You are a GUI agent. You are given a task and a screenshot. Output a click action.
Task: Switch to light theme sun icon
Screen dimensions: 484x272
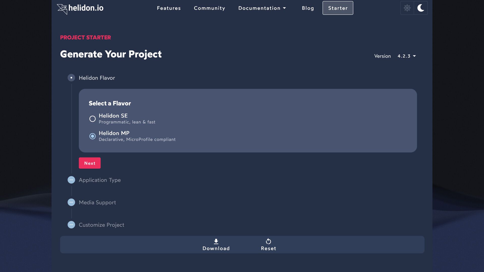pos(407,8)
